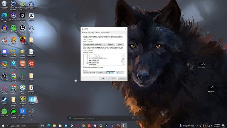Switch to the Communications tab
Viewport: 227px width, 128px height.
(x=106, y=33)
